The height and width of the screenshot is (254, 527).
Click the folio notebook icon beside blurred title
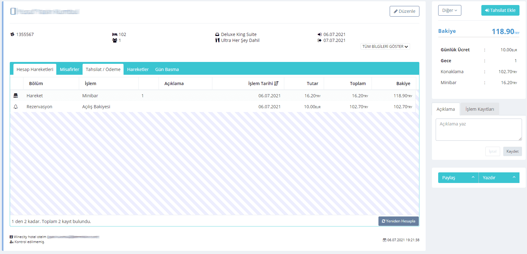click(x=13, y=11)
